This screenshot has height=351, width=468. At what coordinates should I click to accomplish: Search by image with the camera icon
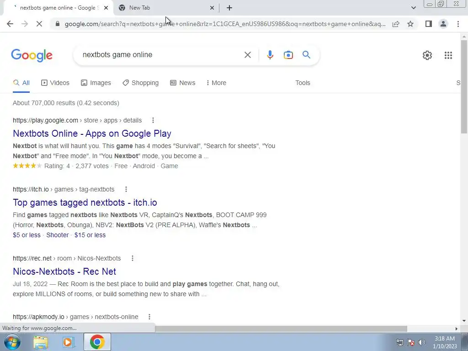pyautogui.click(x=288, y=55)
